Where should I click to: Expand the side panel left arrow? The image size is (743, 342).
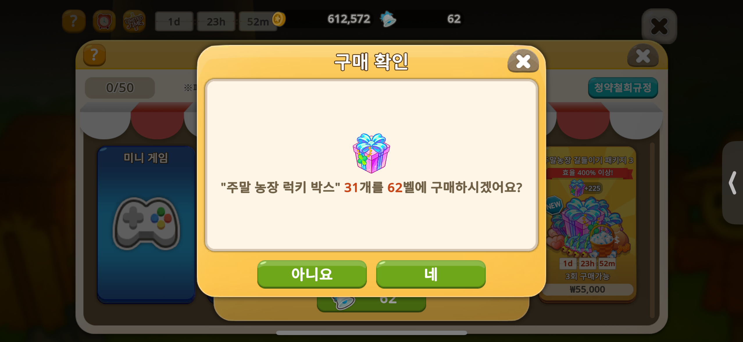[733, 182]
